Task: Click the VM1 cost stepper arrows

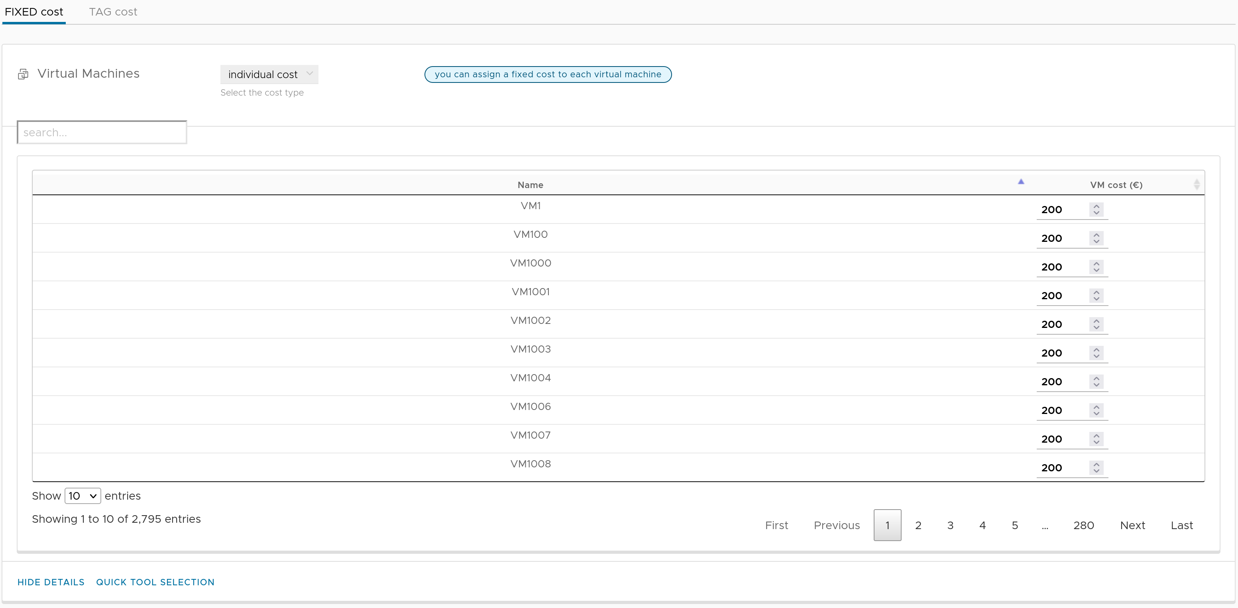Action: point(1096,210)
